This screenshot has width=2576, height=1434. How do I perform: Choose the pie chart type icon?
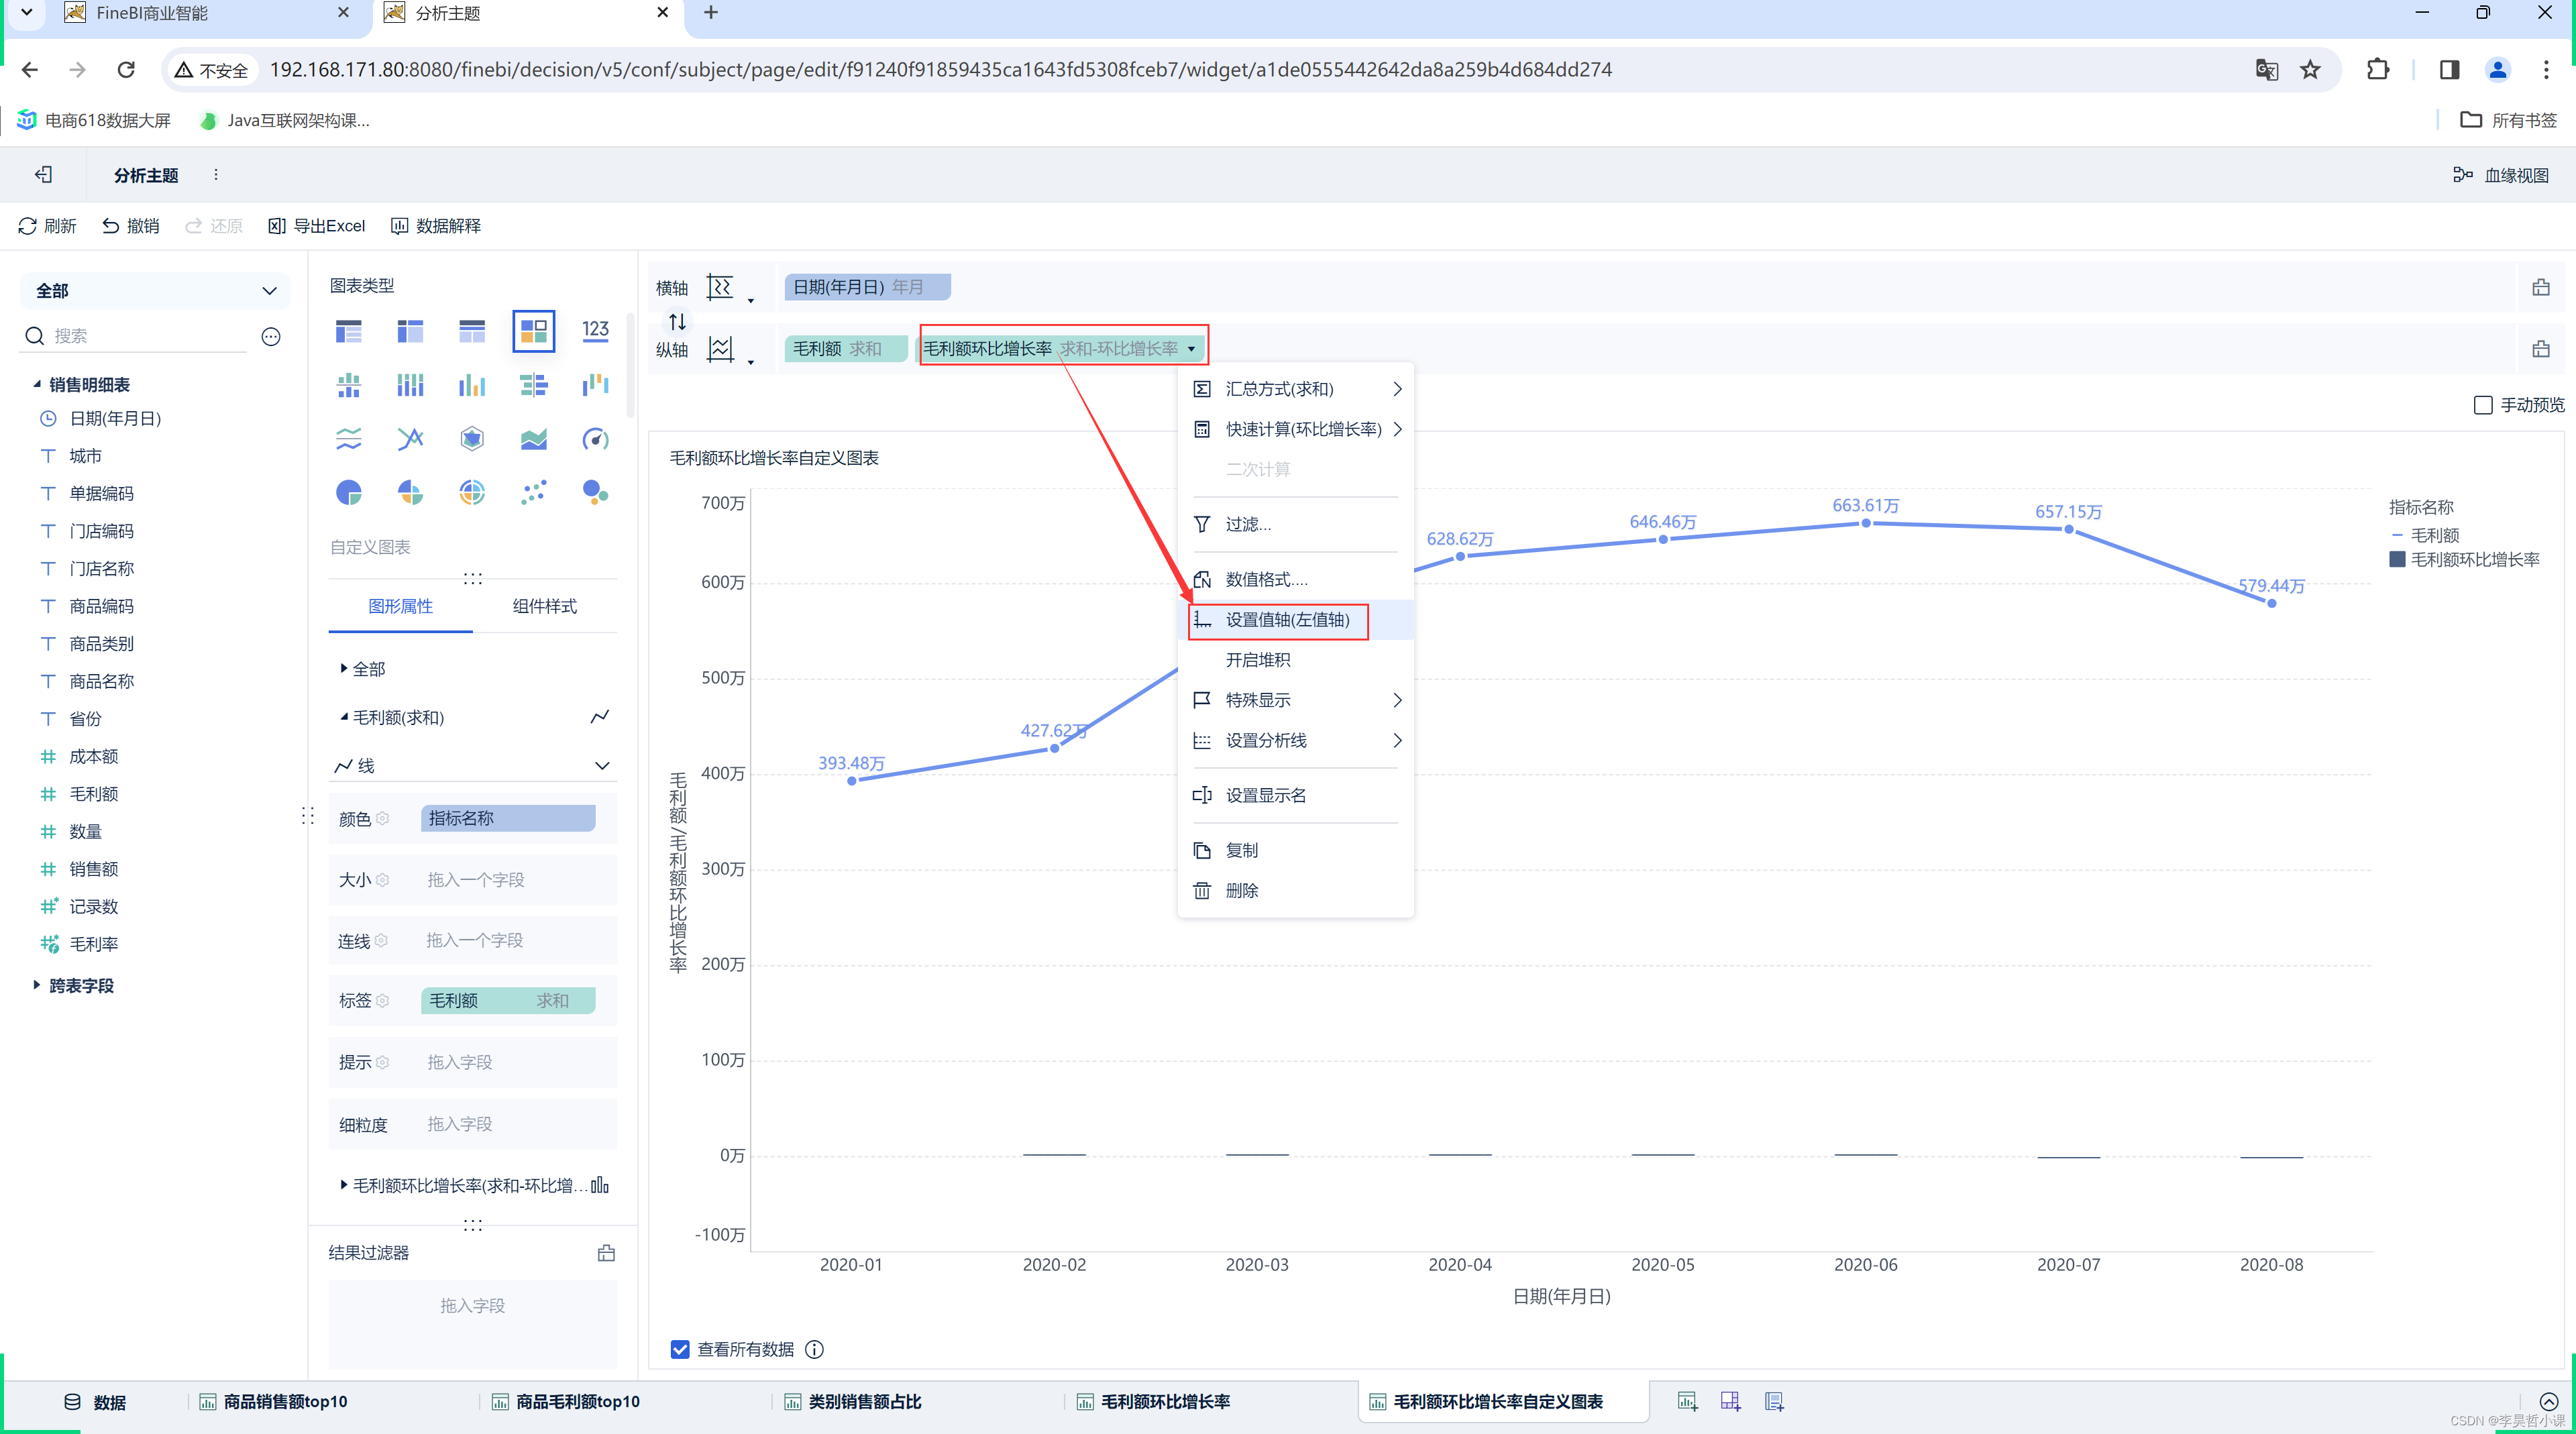pos(349,492)
